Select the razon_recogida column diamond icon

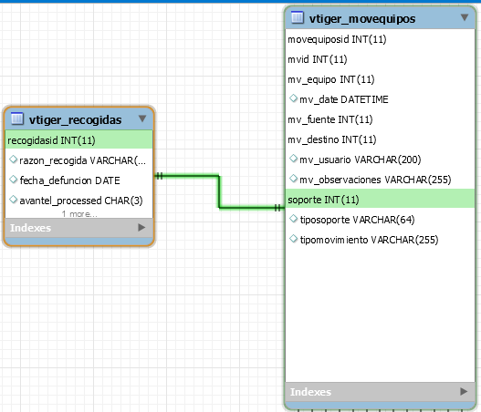[13, 160]
